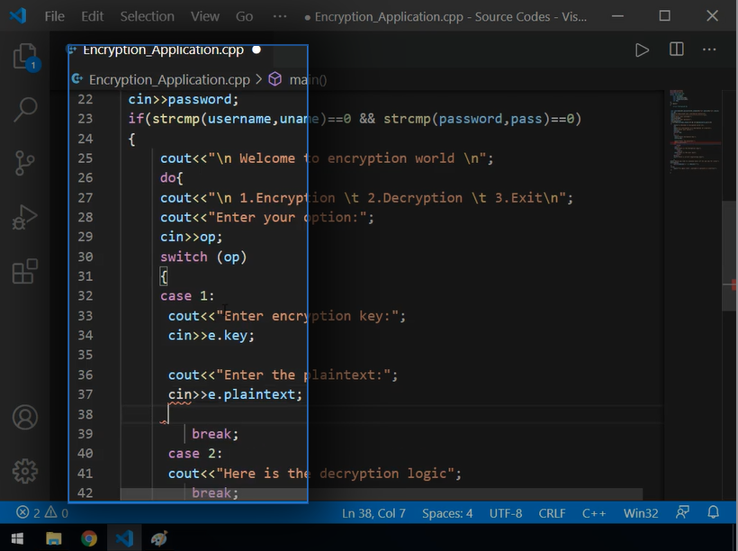Open the Explorer sidebar icon

tap(24, 56)
